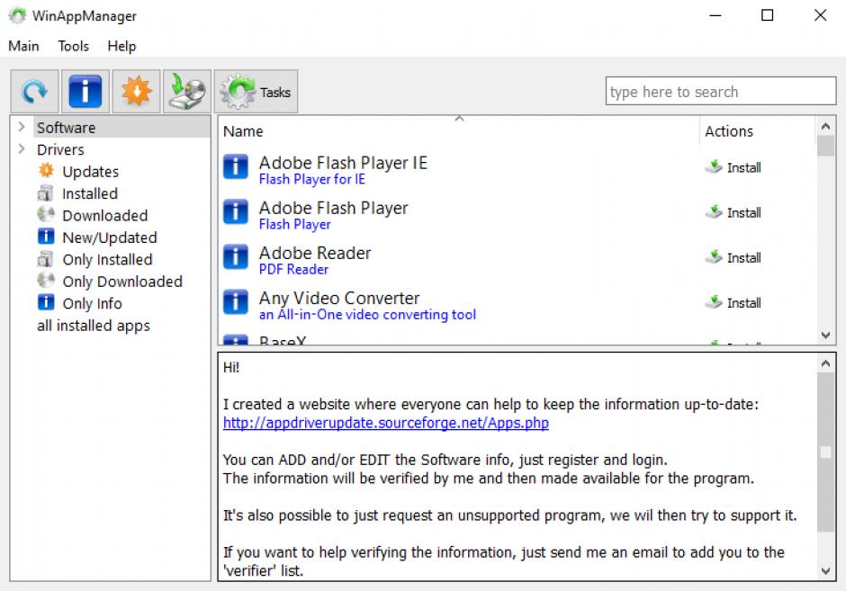Select the Any Video Converter entry name
The height and width of the screenshot is (591, 846).
point(339,298)
